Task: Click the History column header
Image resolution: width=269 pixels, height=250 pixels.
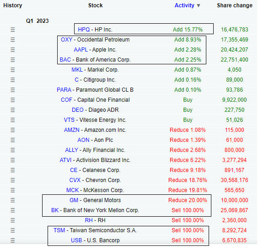Action: [13, 5]
